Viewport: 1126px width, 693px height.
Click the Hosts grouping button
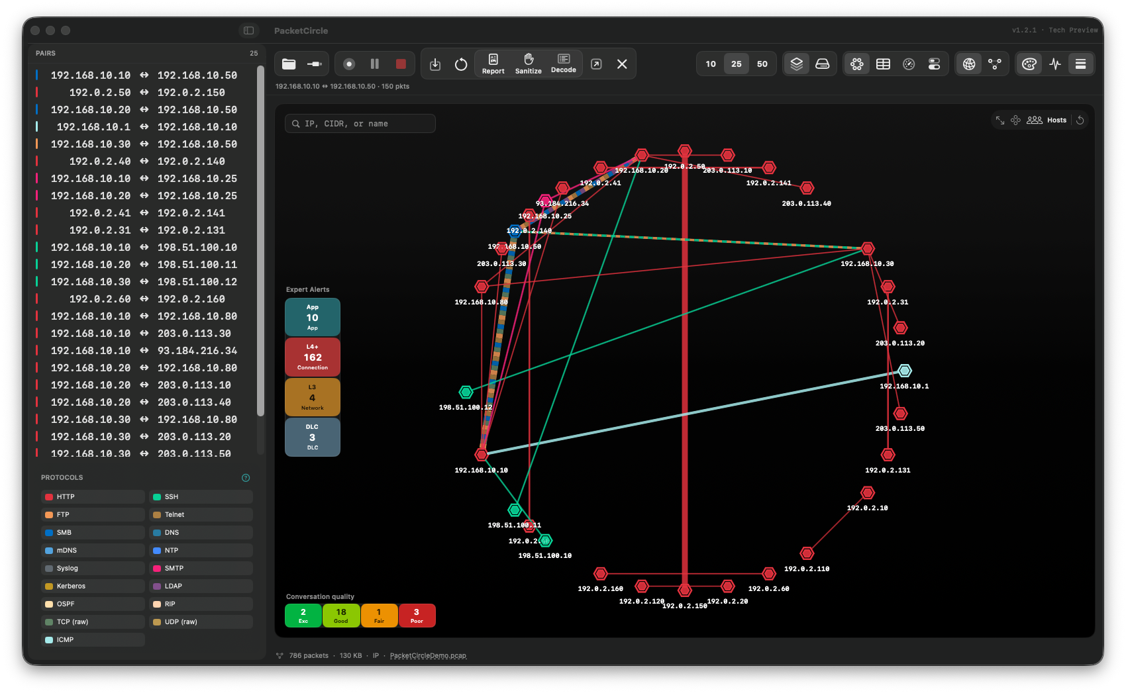[1047, 120]
